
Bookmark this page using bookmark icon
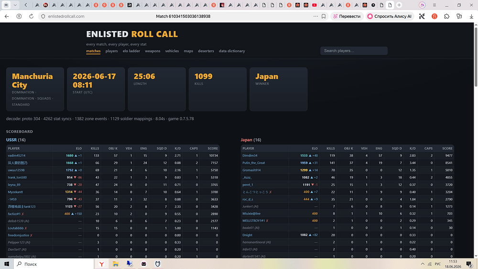point(324,16)
